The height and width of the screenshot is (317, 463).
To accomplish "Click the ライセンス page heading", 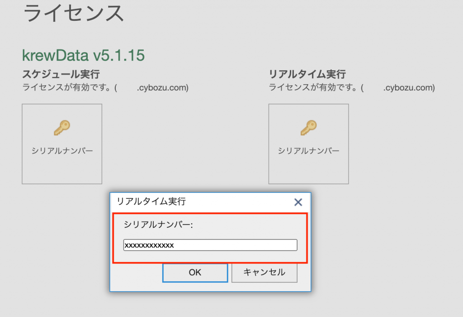I will pyautogui.click(x=73, y=13).
